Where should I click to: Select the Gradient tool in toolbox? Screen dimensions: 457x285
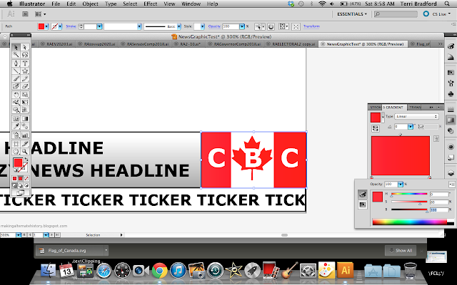click(x=25, y=119)
